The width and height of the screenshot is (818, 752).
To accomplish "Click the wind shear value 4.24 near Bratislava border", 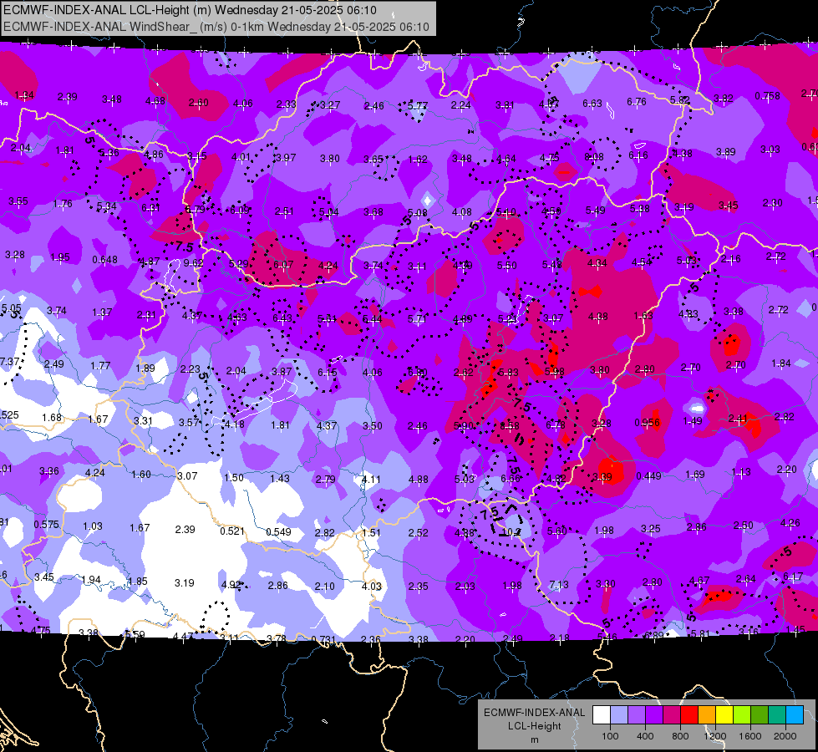I will coord(328,265).
